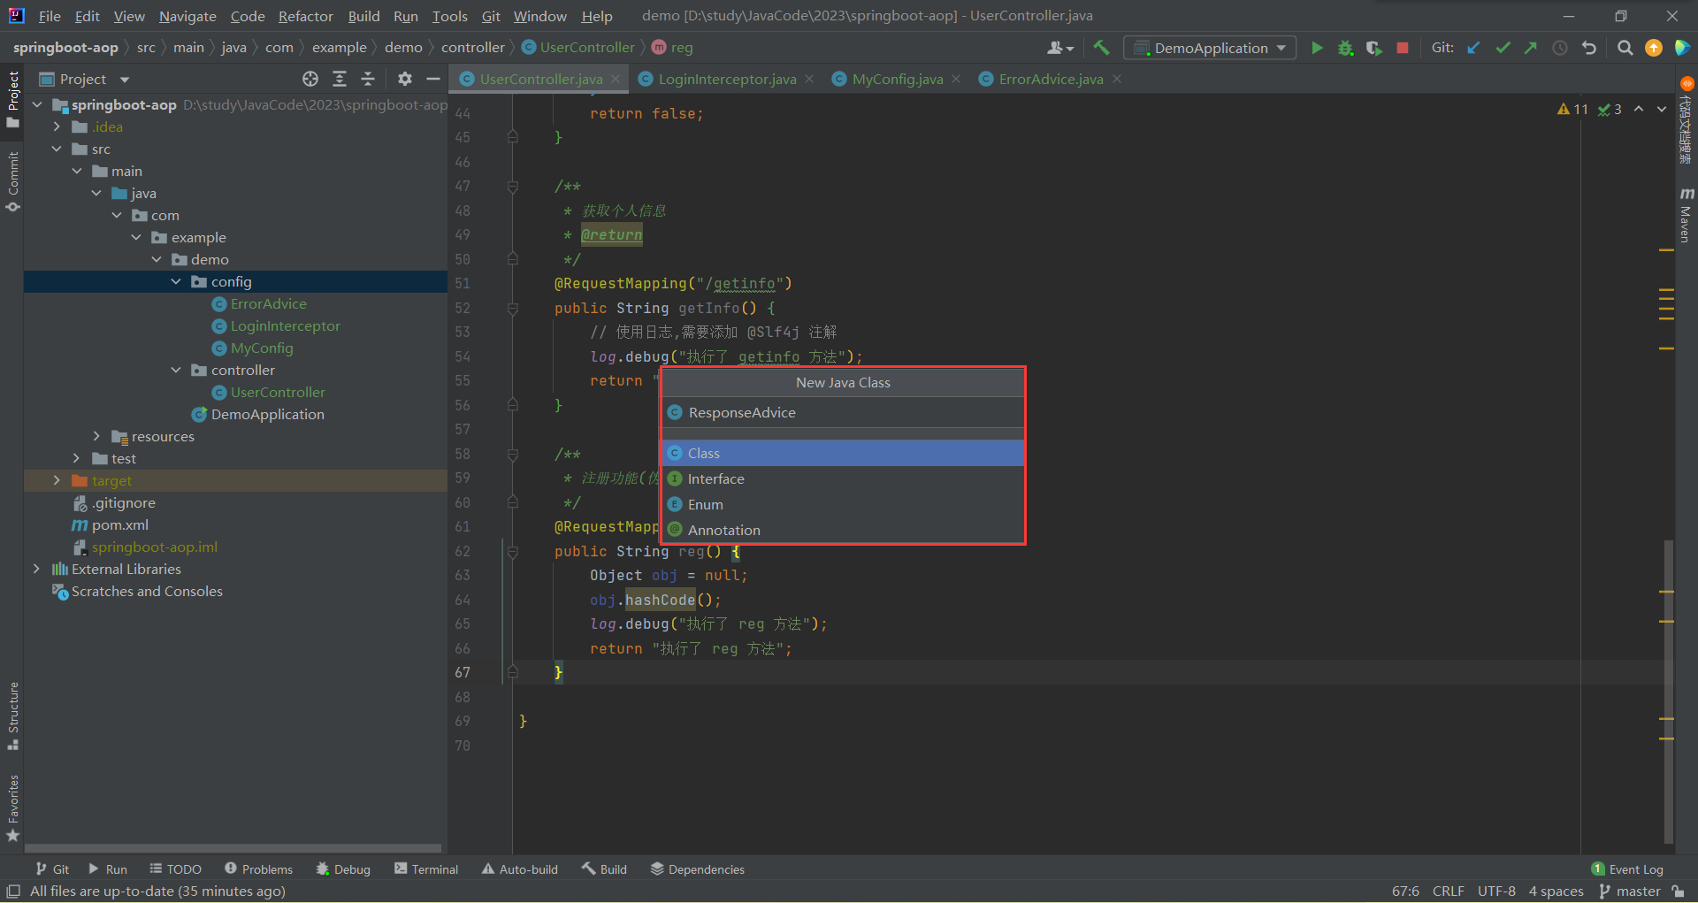1698x903 pixels.
Task: Toggle fold at line 47 Javadoc comment
Action: point(512,187)
